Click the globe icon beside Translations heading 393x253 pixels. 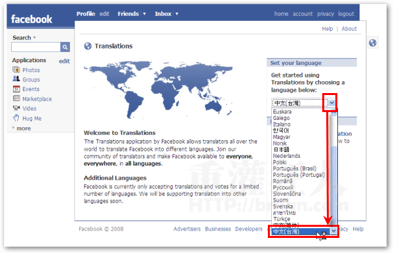(88, 46)
